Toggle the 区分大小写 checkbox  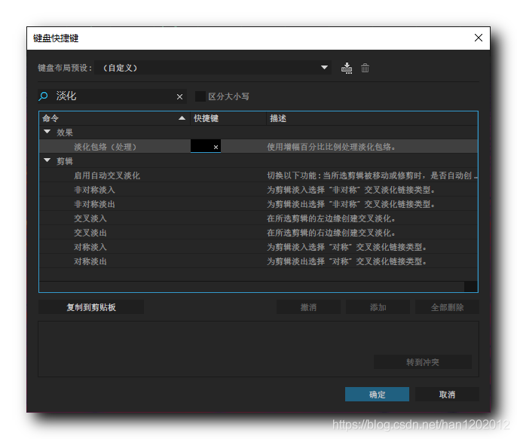(200, 96)
